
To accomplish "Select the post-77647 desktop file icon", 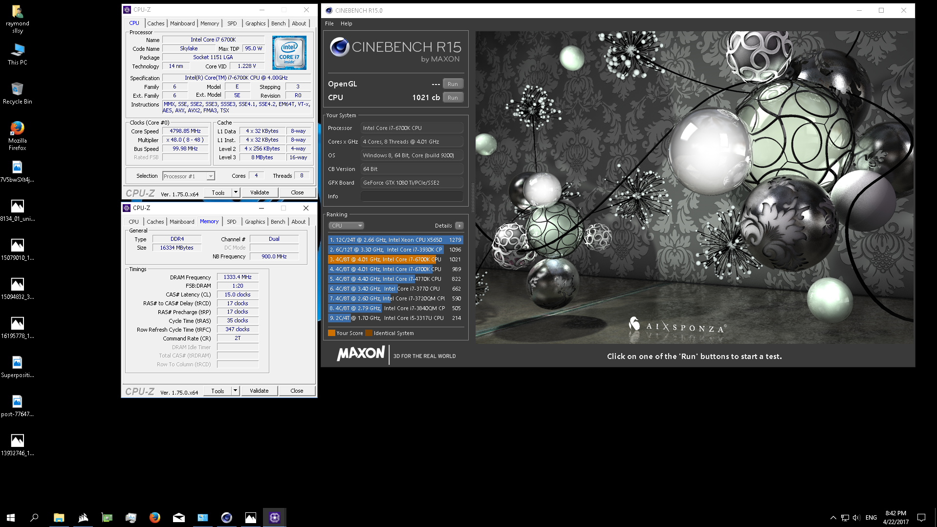I will [x=17, y=406].
